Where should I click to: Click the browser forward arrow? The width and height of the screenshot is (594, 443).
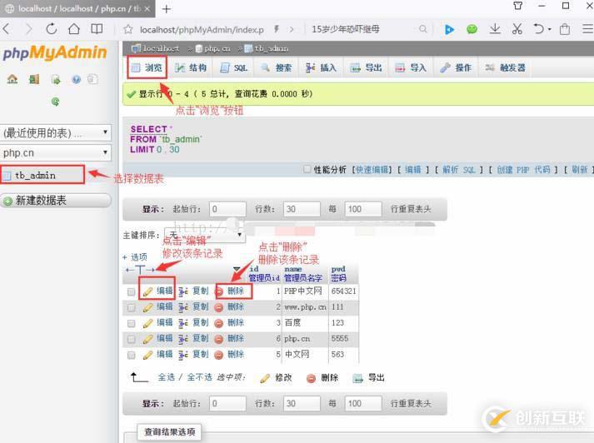29,29
